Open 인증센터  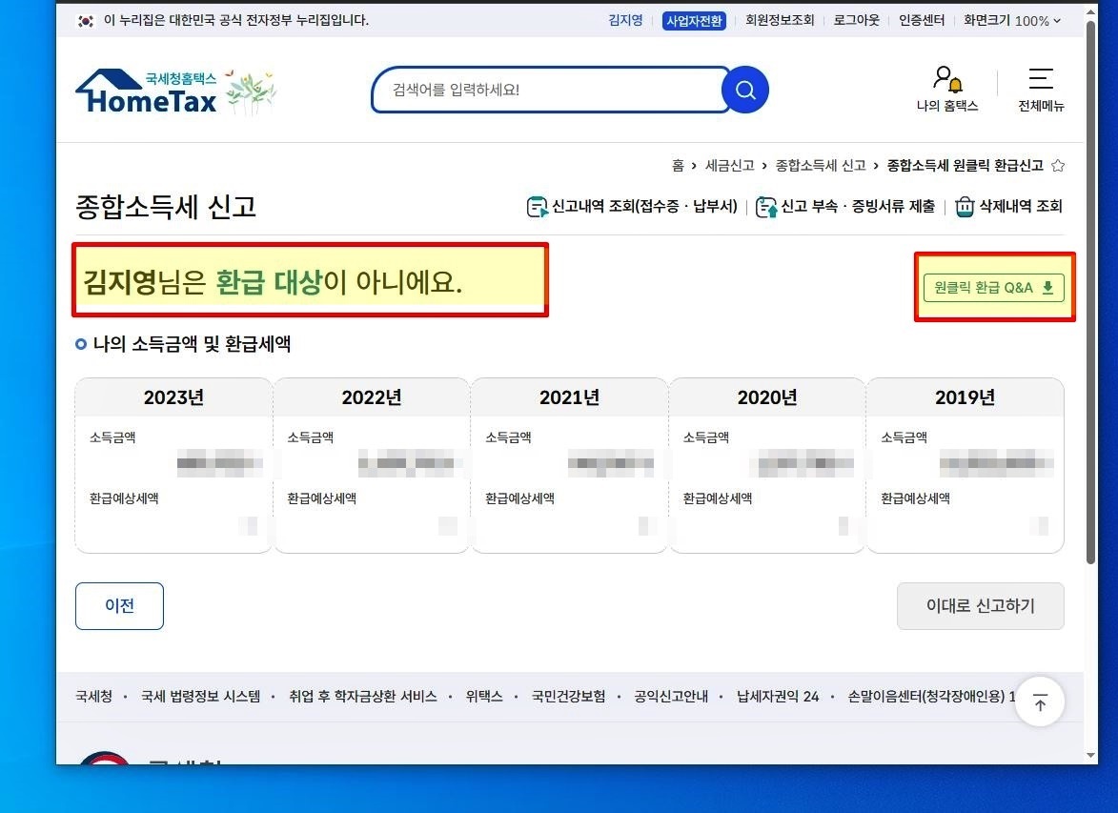[922, 21]
